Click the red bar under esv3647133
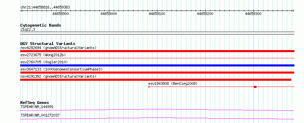Viewport: 304px width, 123px height. [x=157, y=73]
